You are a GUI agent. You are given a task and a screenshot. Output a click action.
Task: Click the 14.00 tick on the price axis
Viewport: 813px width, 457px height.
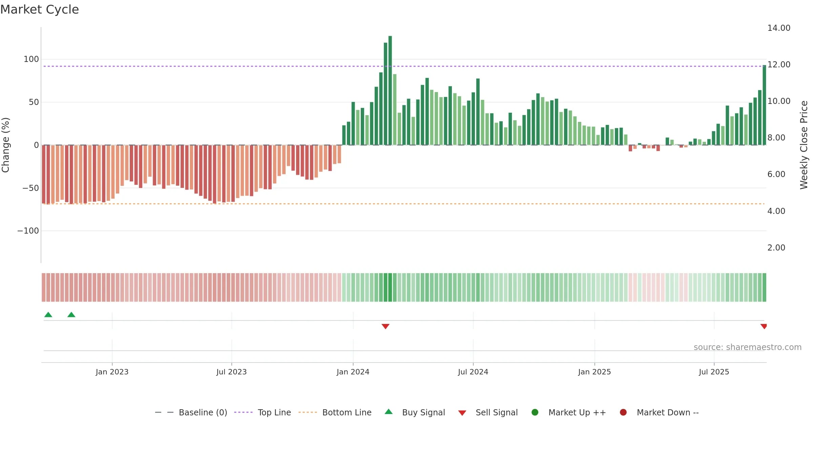click(779, 28)
